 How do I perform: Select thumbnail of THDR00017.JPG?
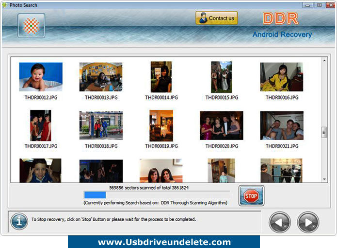pyautogui.click(x=41, y=125)
